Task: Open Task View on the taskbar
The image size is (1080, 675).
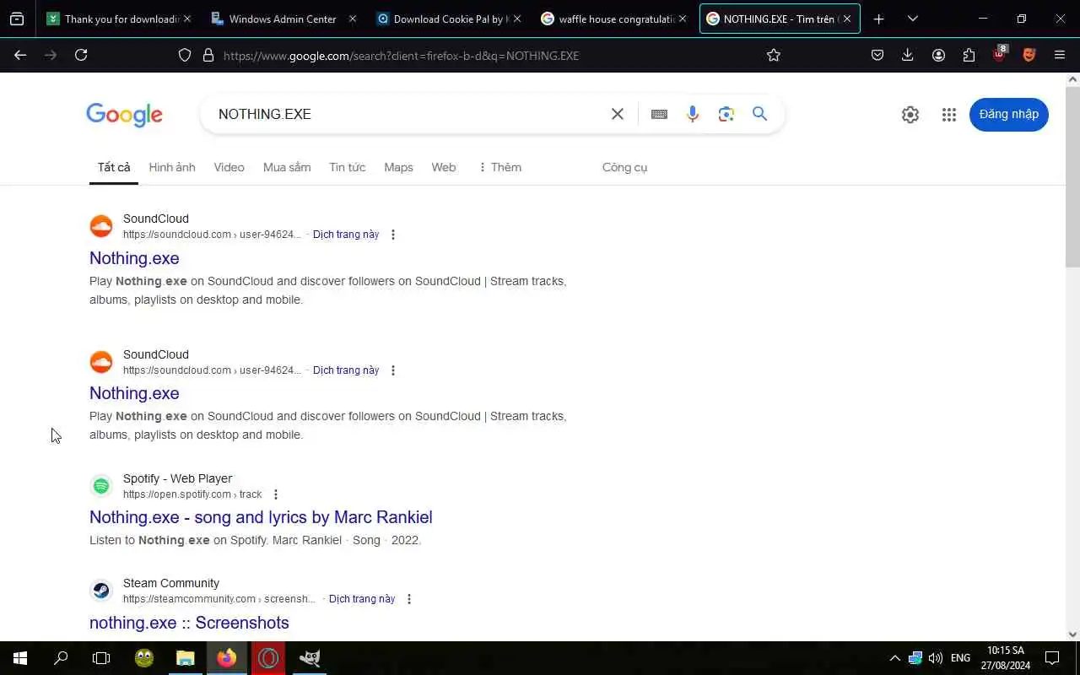Action: point(101,658)
